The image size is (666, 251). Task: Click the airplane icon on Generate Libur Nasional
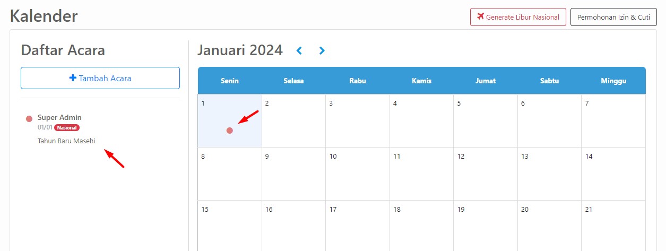coord(481,16)
